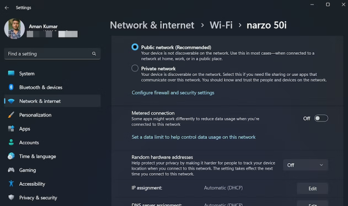Open the Apps icon in sidebar
The height and width of the screenshot is (206, 348).
coord(11,129)
